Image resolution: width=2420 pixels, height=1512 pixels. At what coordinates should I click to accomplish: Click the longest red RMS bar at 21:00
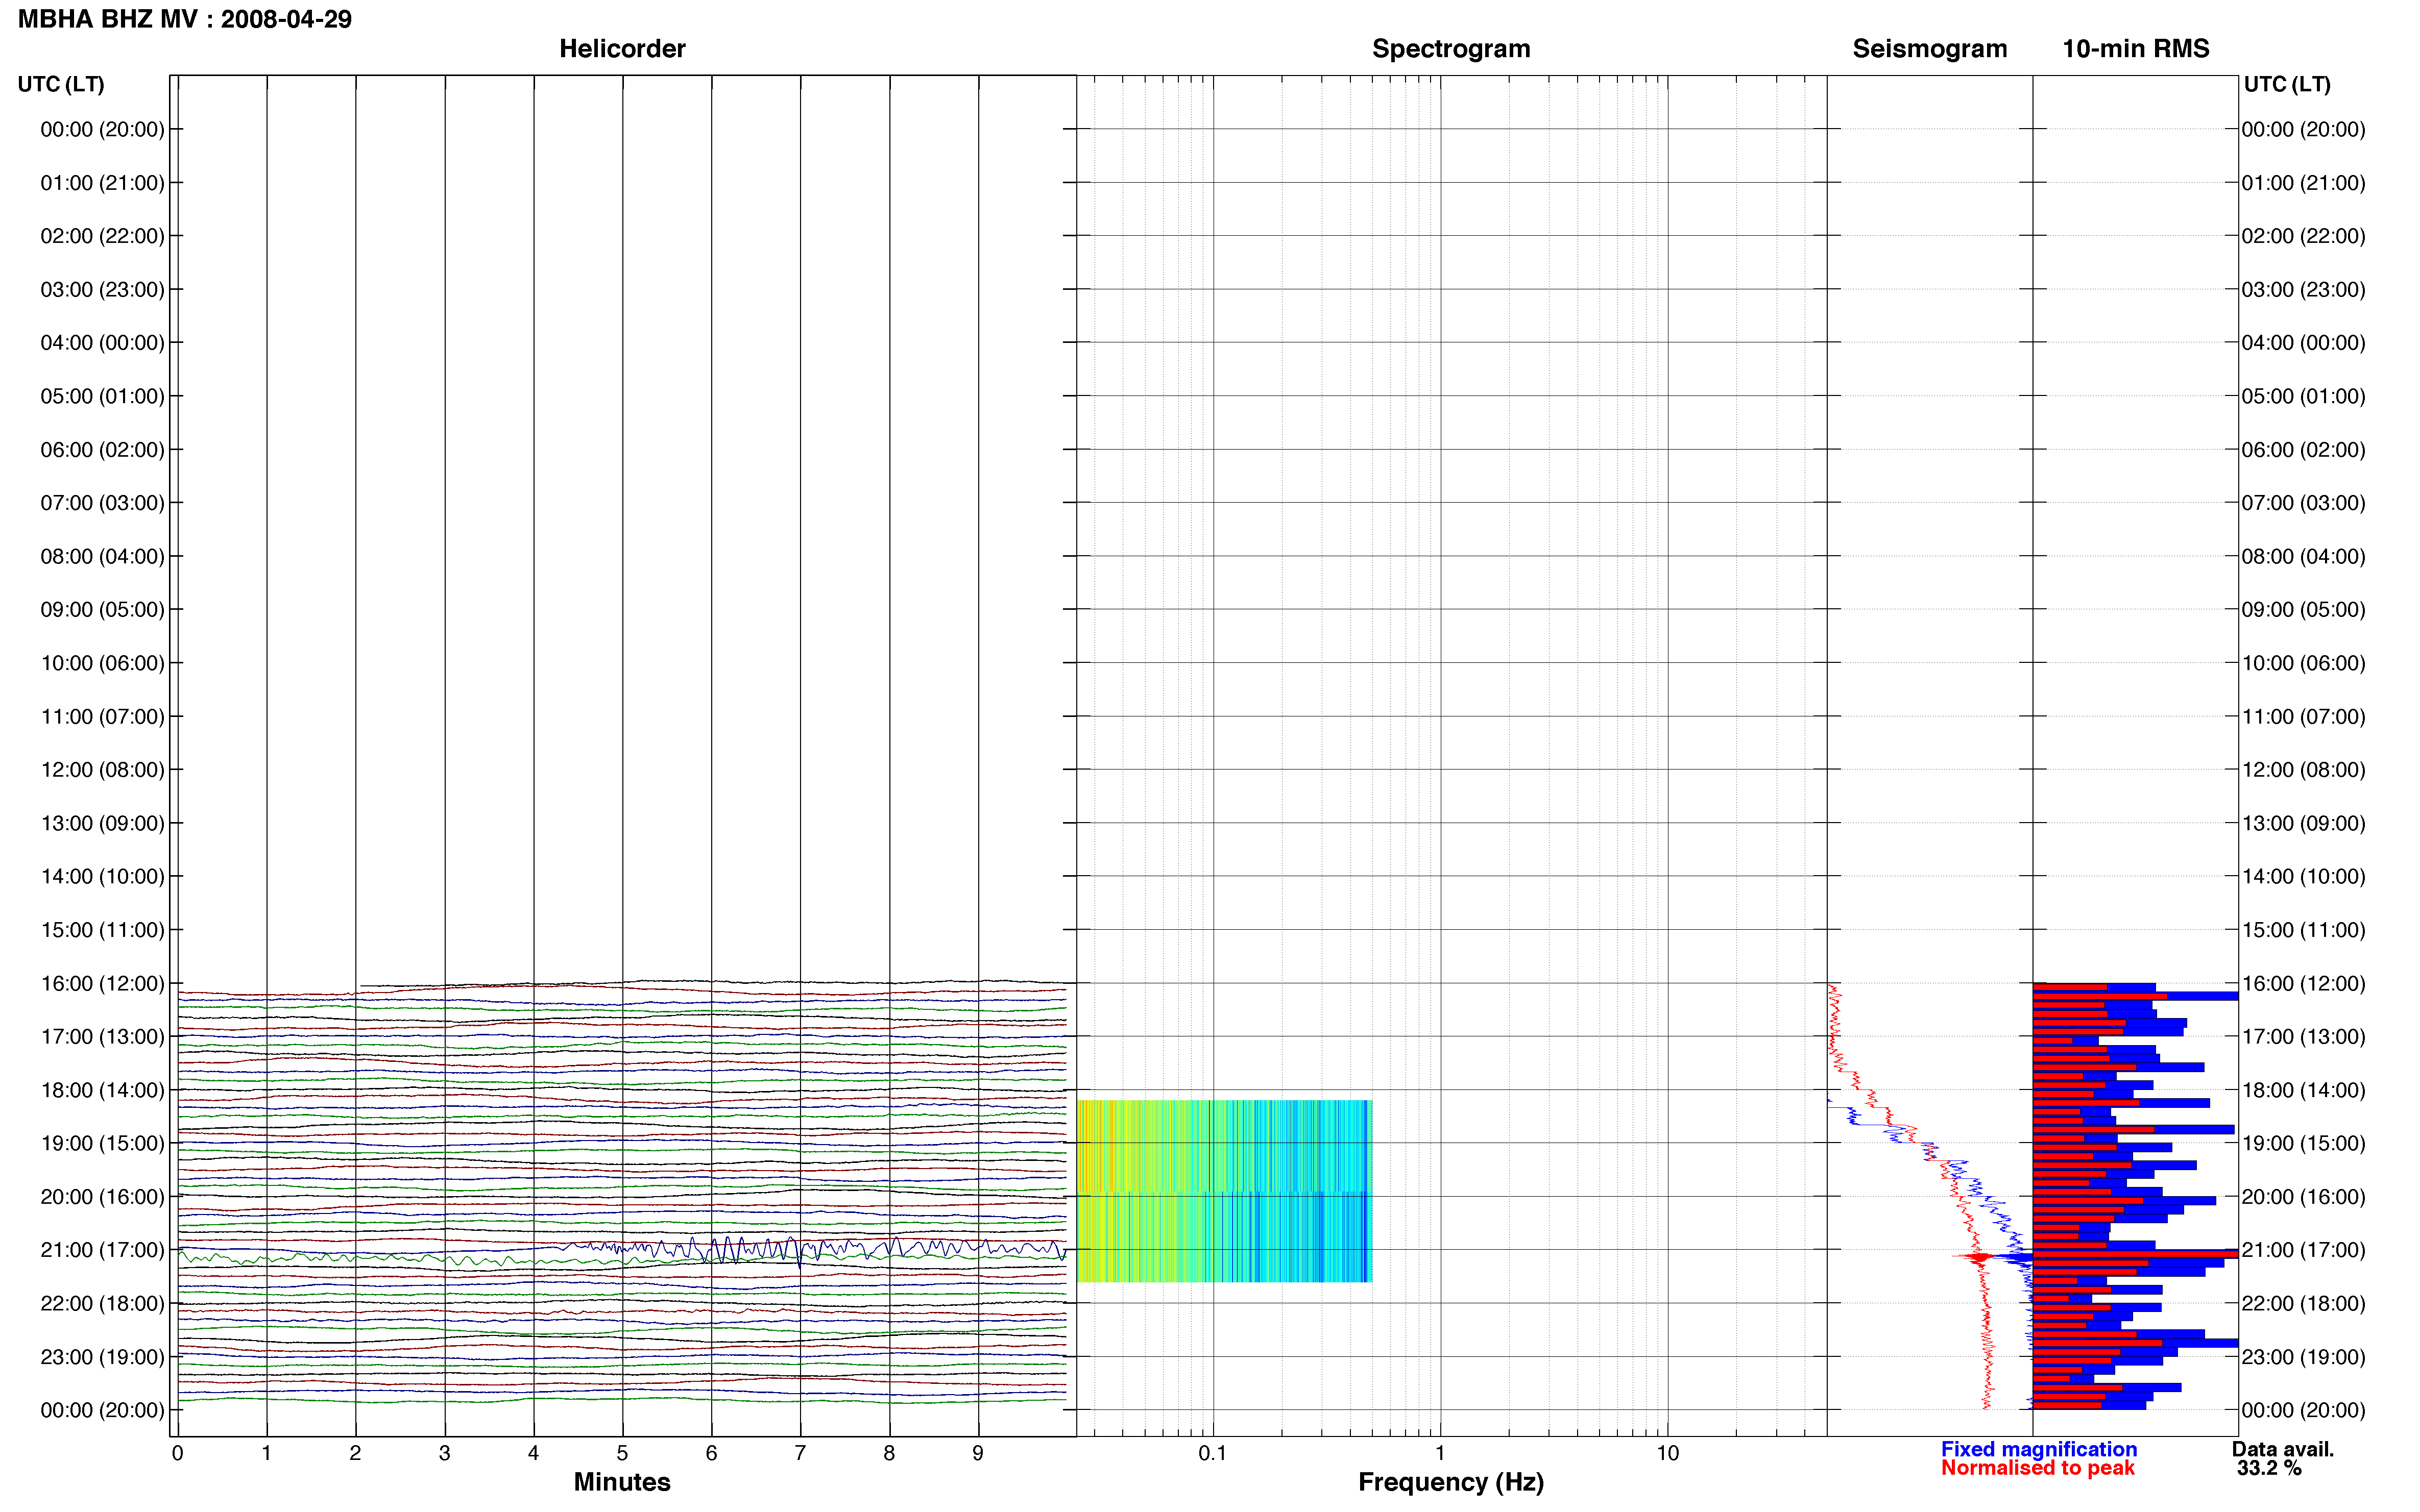coord(2135,1253)
